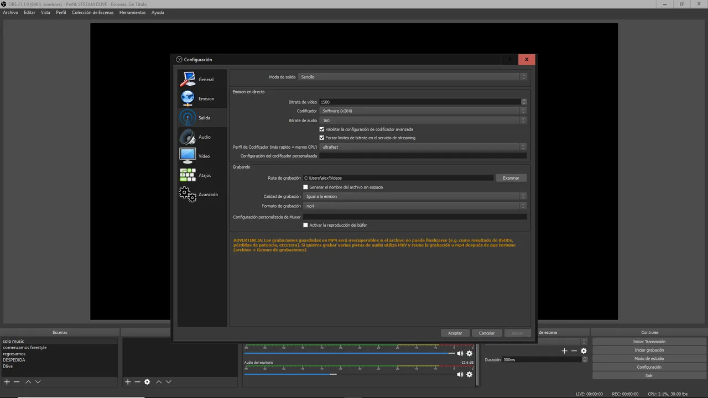Image resolution: width=708 pixels, height=398 pixels.
Task: Add a new scene with plus icon
Action: point(7,382)
